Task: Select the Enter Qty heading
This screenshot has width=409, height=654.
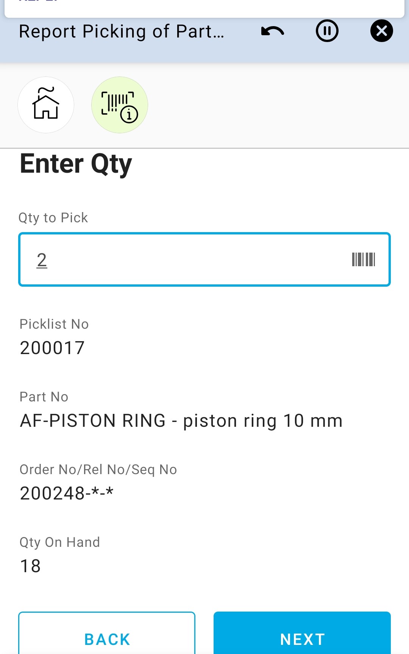Action: point(76,164)
